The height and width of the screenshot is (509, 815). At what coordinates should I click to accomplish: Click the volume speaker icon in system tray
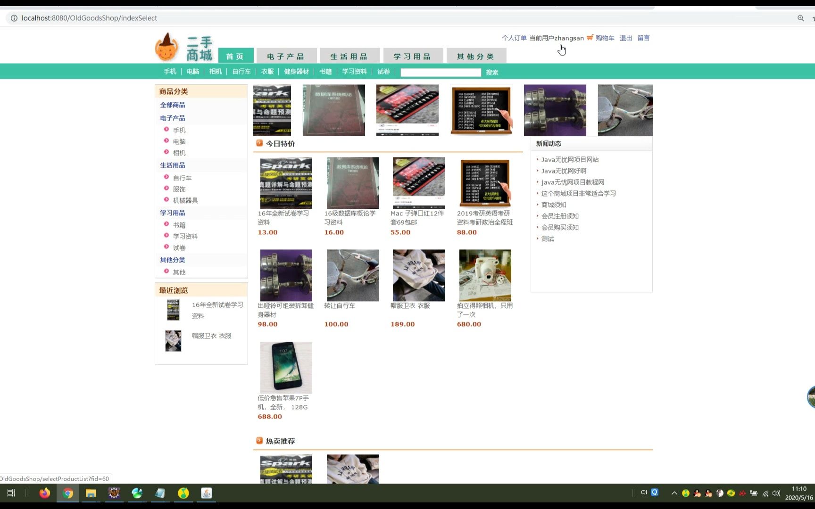click(x=776, y=493)
